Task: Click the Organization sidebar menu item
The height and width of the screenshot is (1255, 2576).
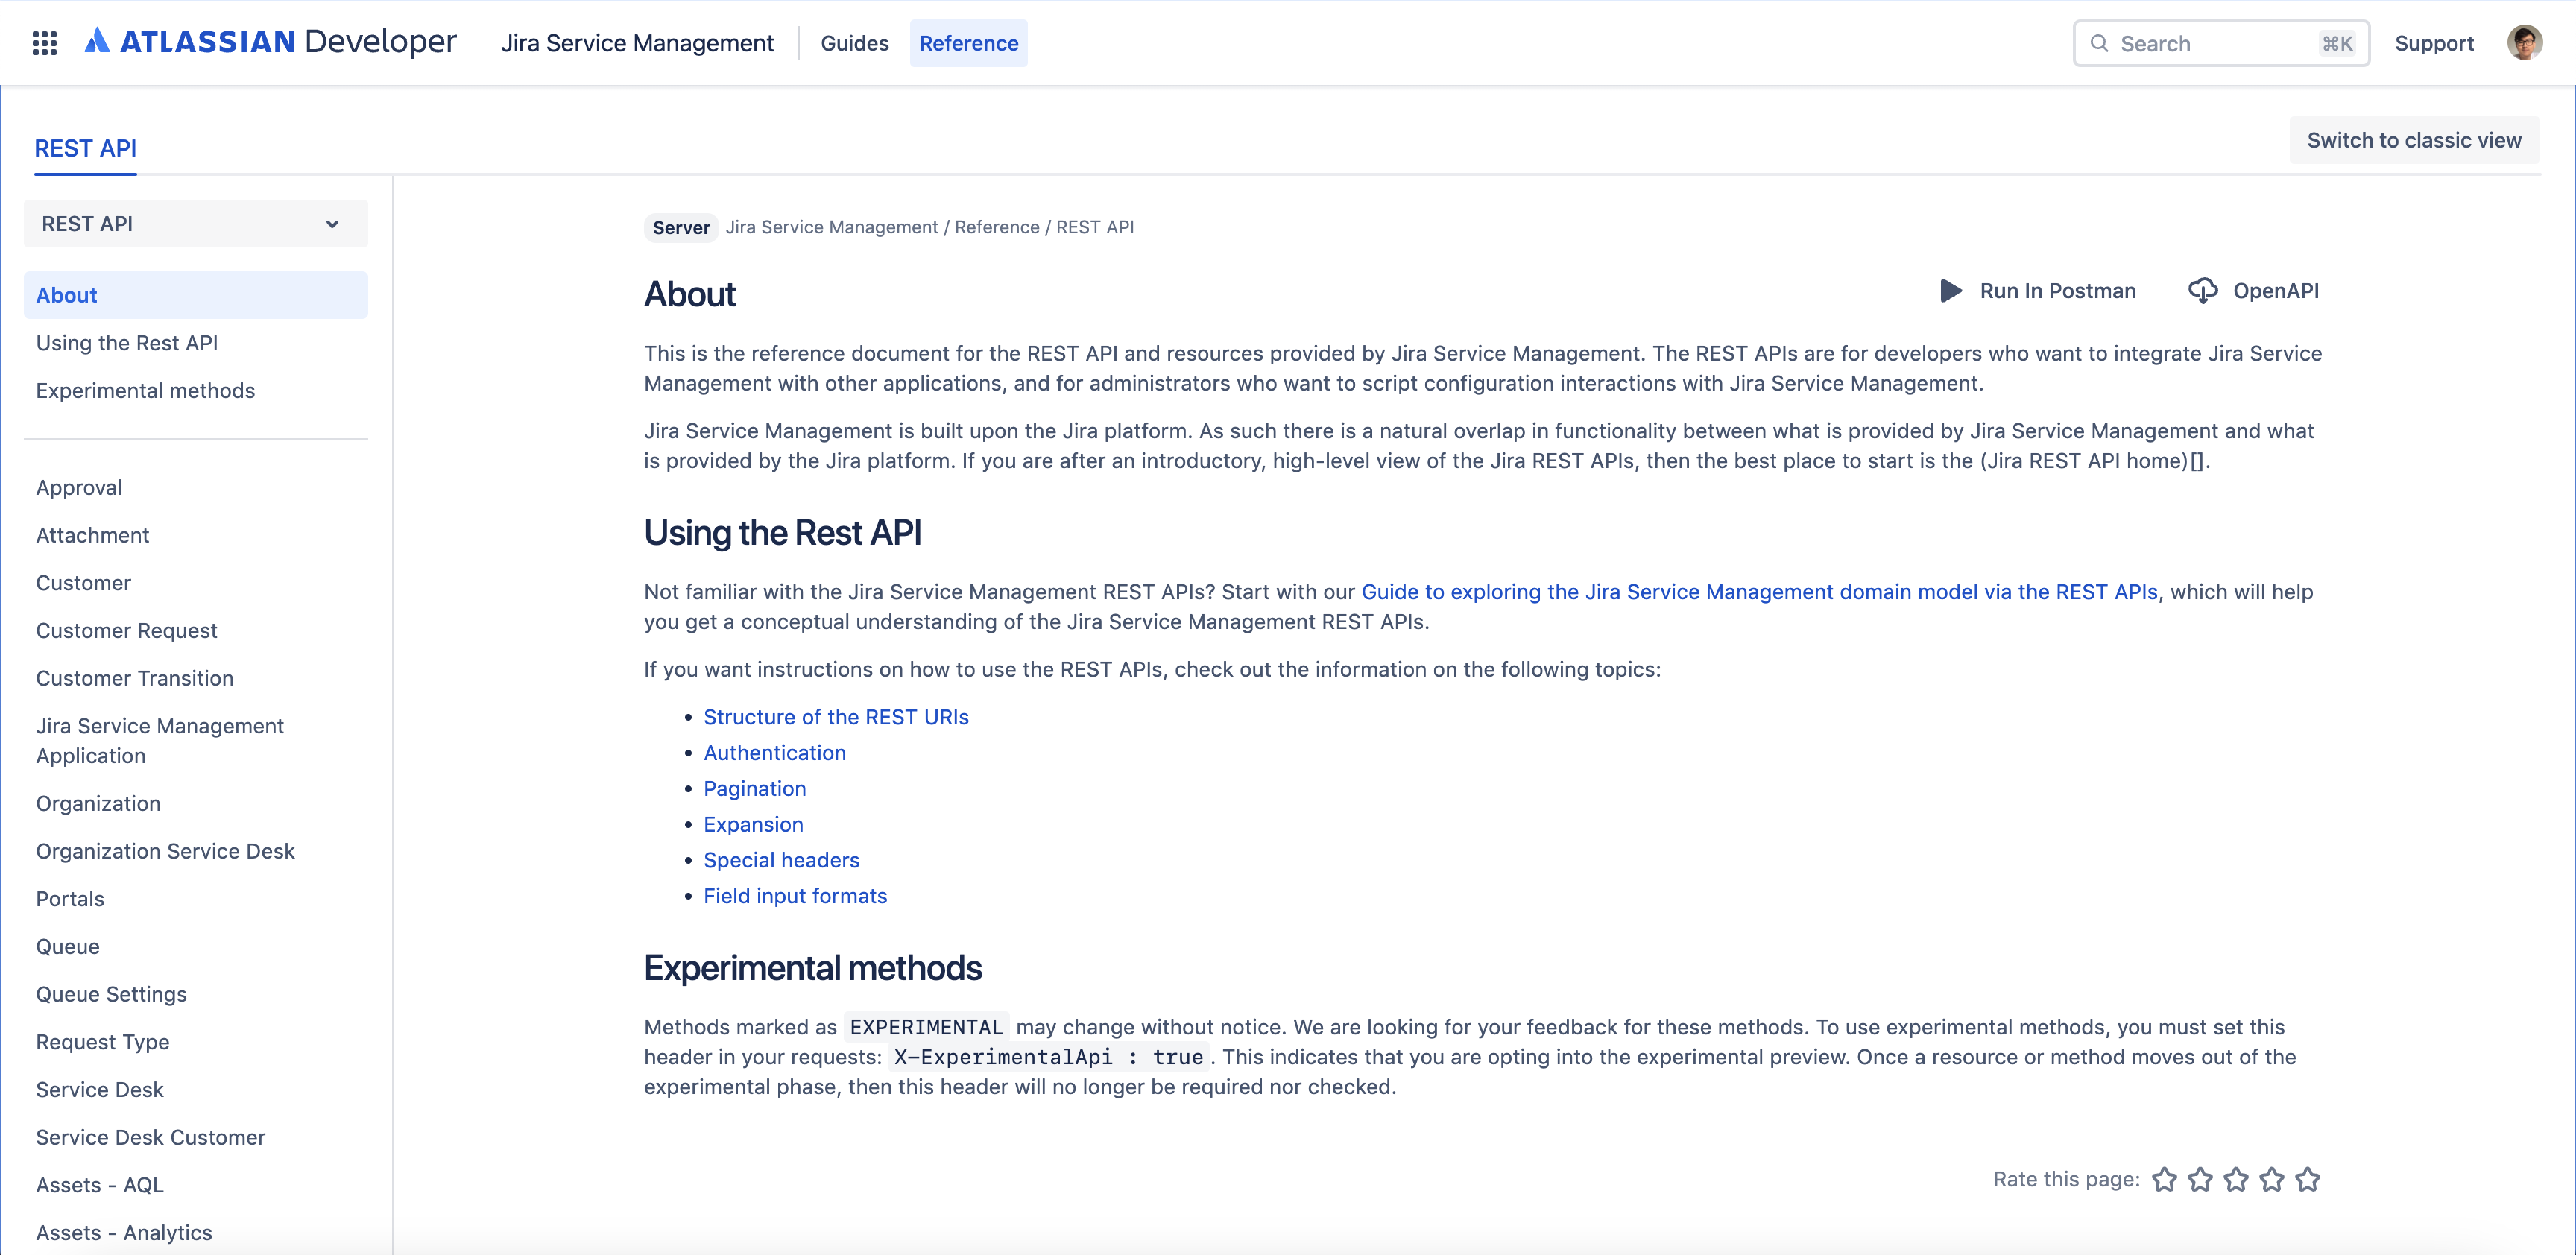Action: point(98,802)
